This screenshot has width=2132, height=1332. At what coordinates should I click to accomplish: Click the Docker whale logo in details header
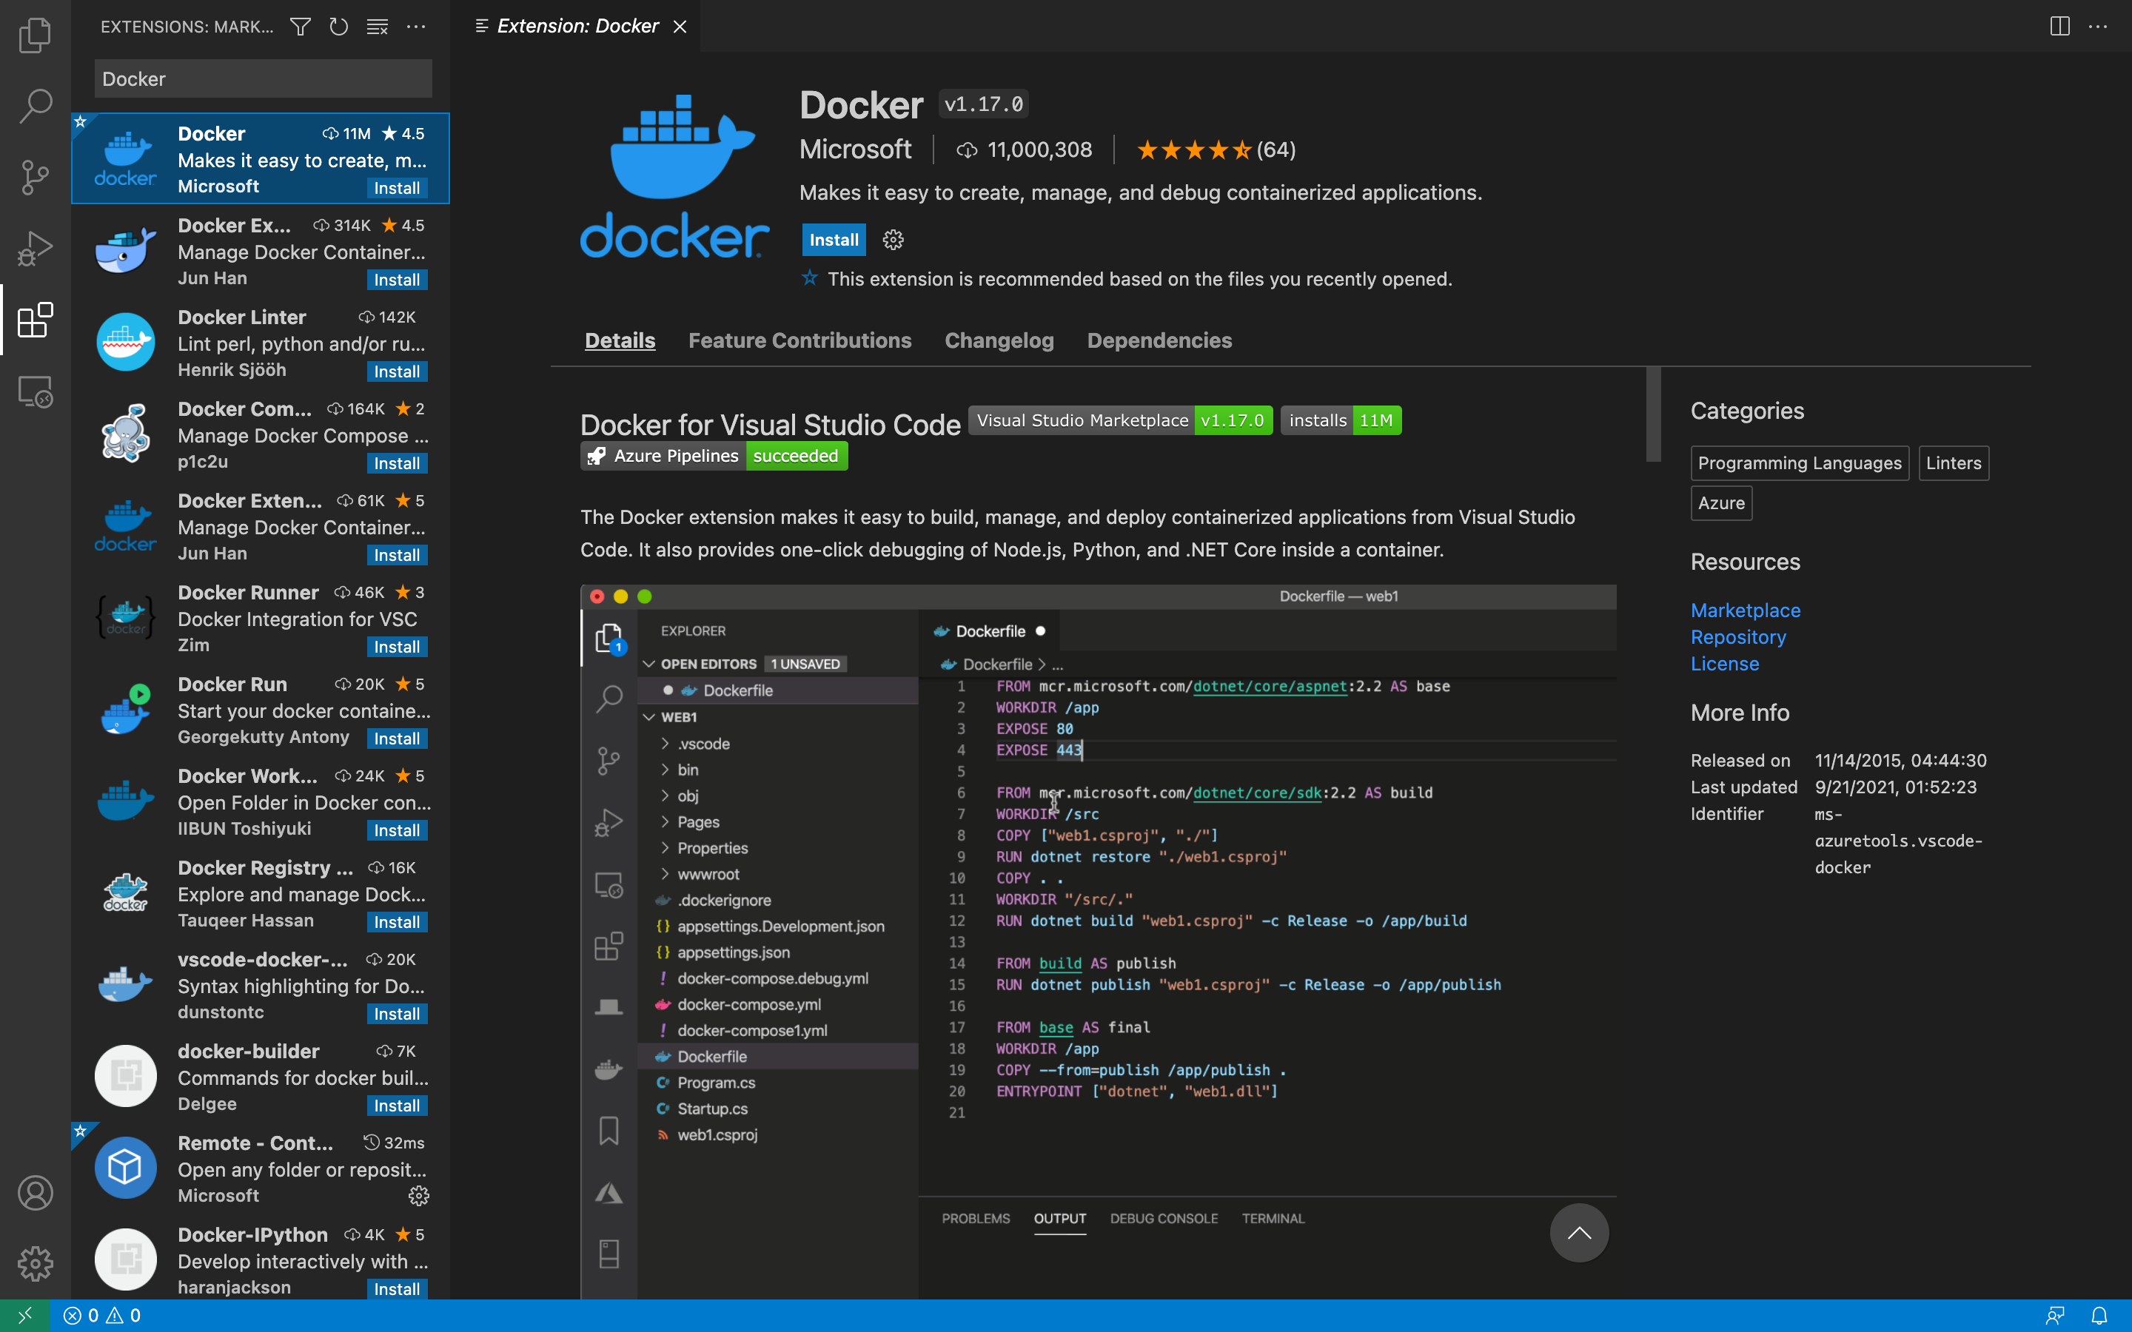[x=675, y=175]
